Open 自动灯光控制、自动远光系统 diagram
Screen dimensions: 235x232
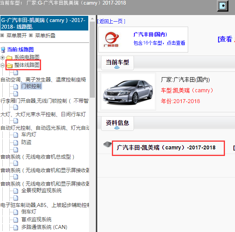pyautogui.click(x=45, y=128)
